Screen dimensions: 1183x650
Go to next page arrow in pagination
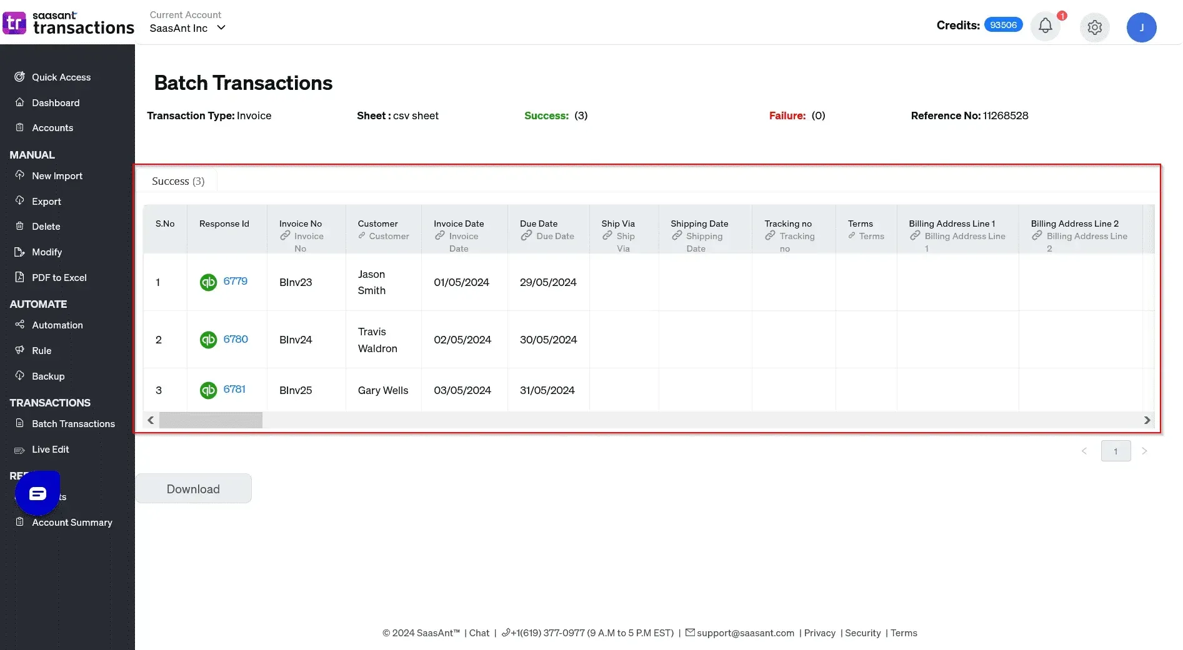(x=1144, y=451)
